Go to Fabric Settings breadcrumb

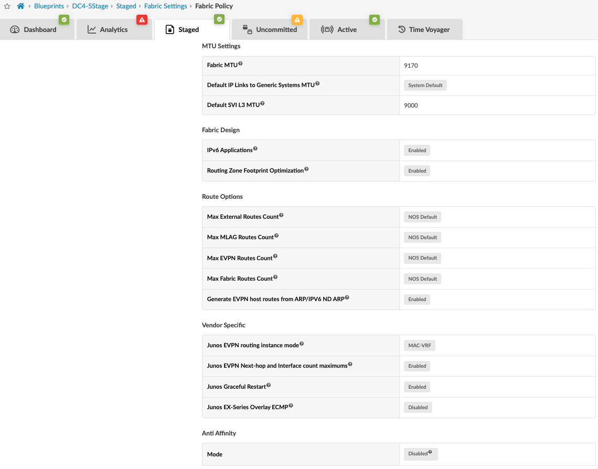(x=165, y=6)
